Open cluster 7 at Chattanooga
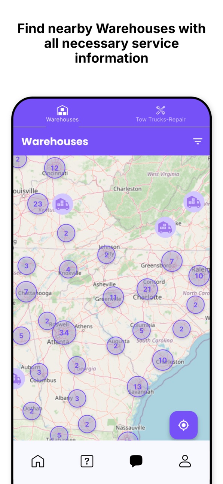223x484 pixels. click(26, 292)
